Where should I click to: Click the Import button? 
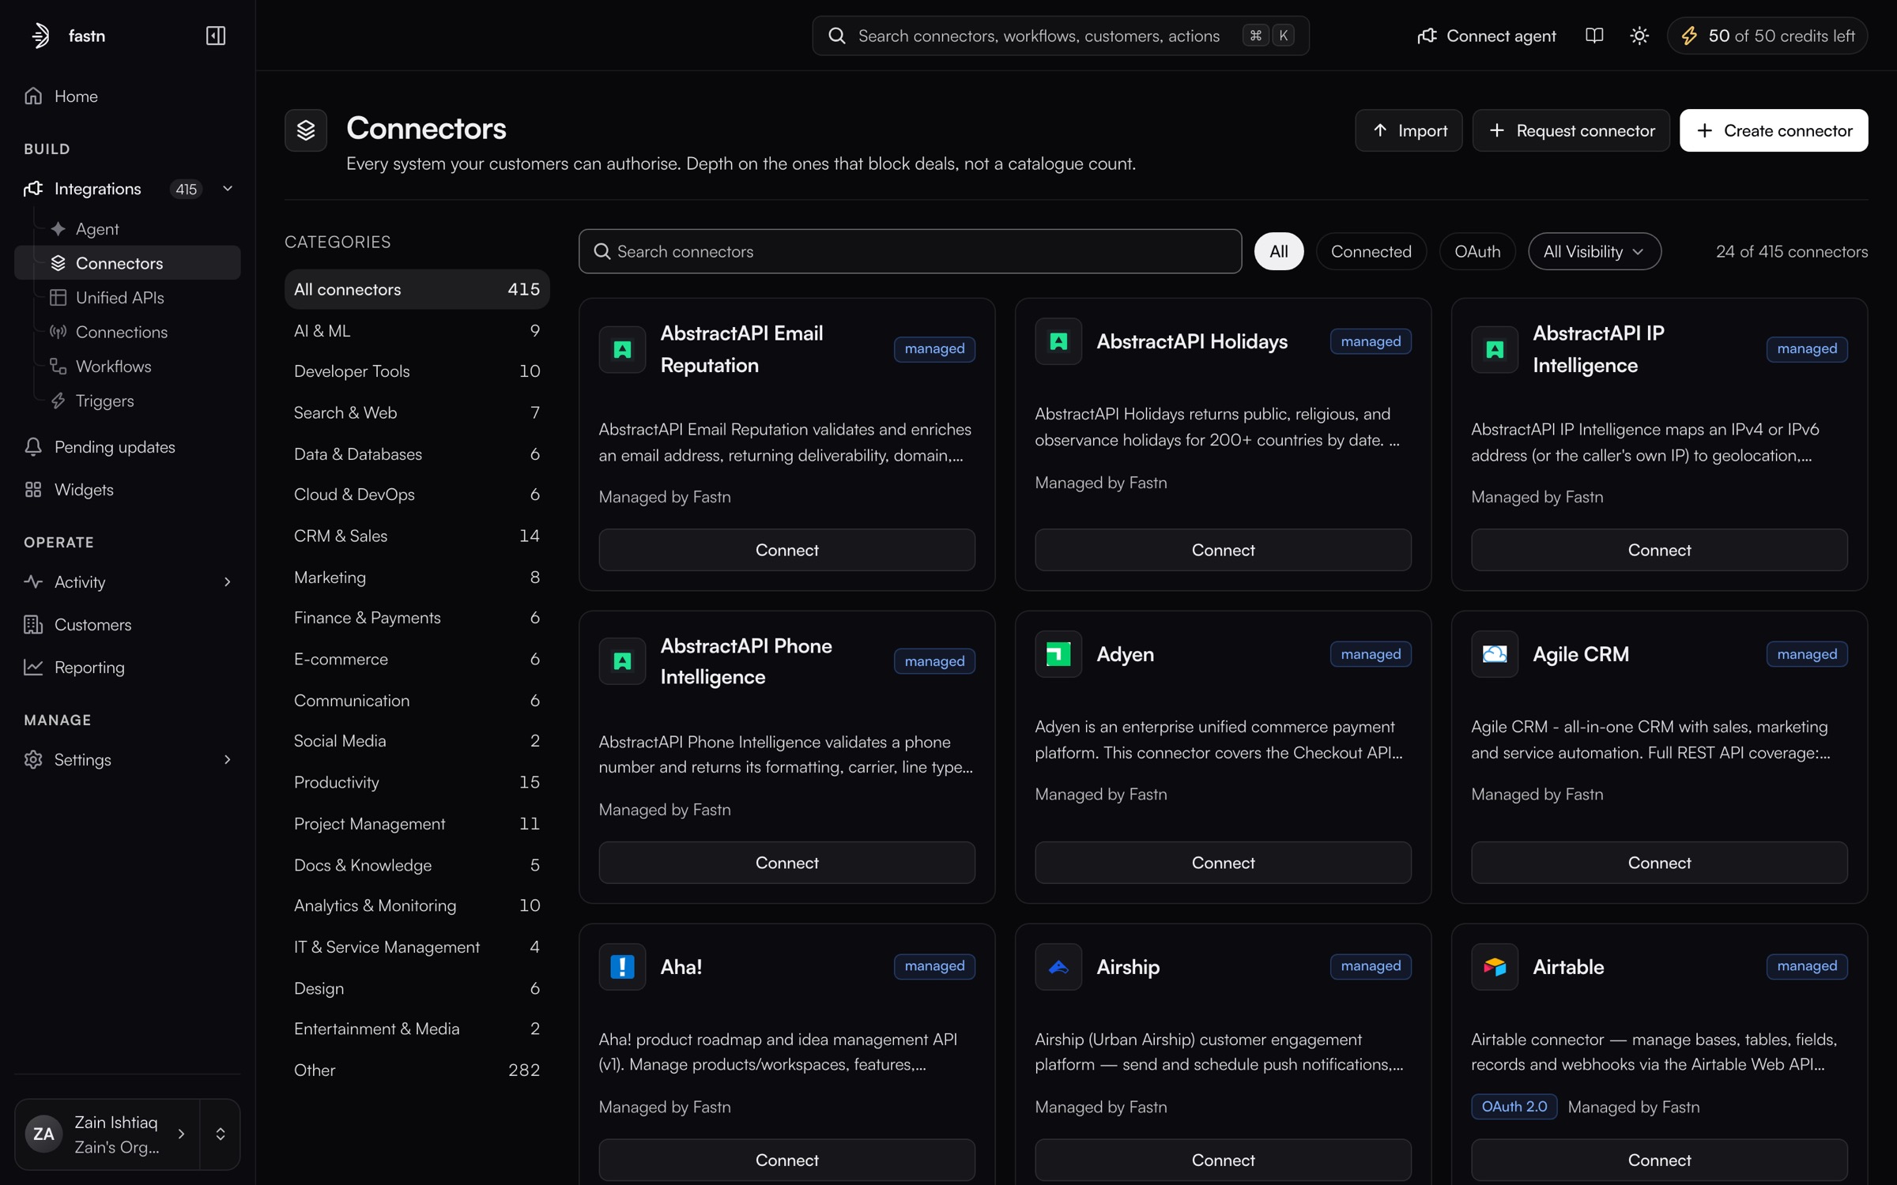(x=1409, y=130)
